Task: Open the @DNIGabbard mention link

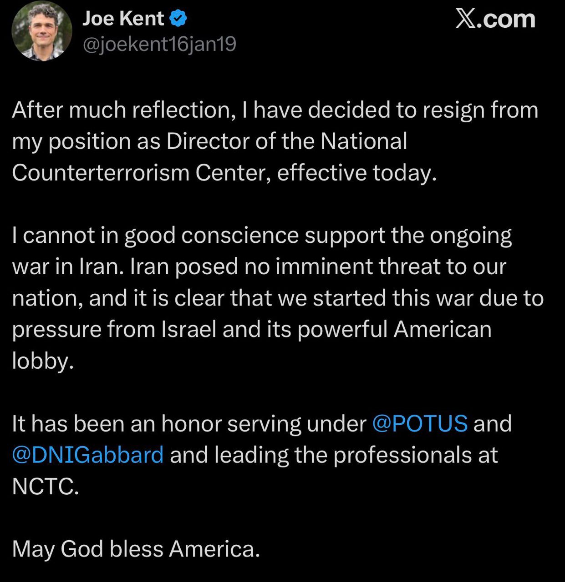Action: (x=88, y=455)
